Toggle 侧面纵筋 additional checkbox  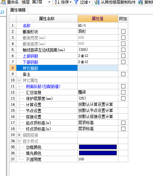pos(123,86)
